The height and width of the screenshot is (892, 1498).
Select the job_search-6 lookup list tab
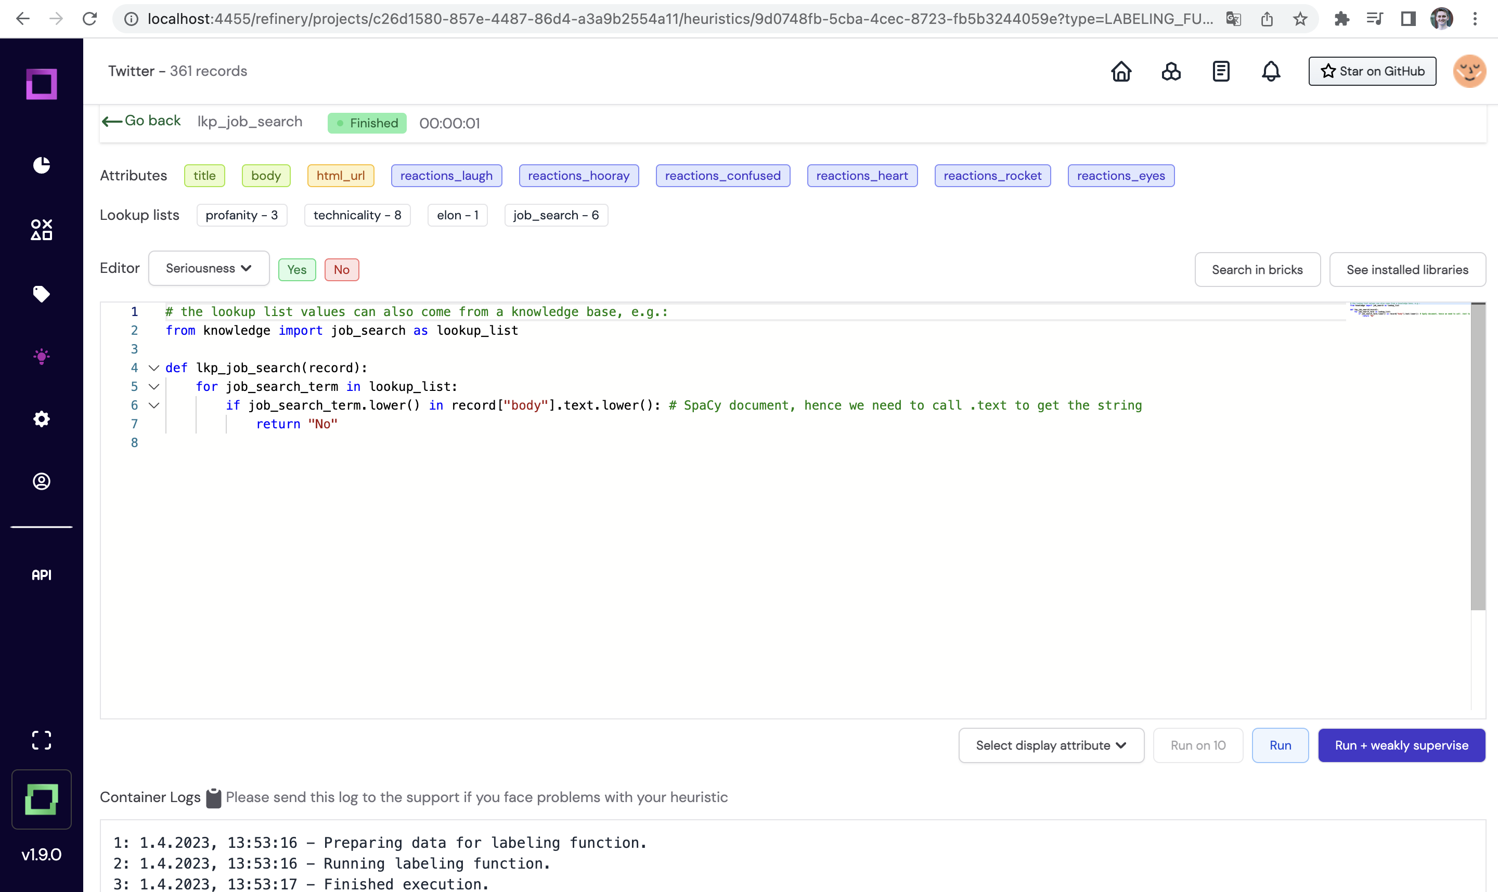tap(556, 215)
